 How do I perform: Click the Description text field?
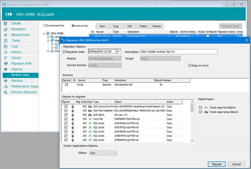[x=179, y=52]
